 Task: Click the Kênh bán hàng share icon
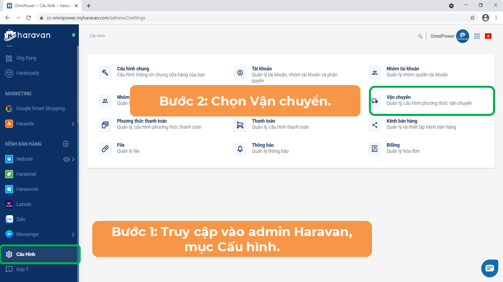(x=375, y=125)
